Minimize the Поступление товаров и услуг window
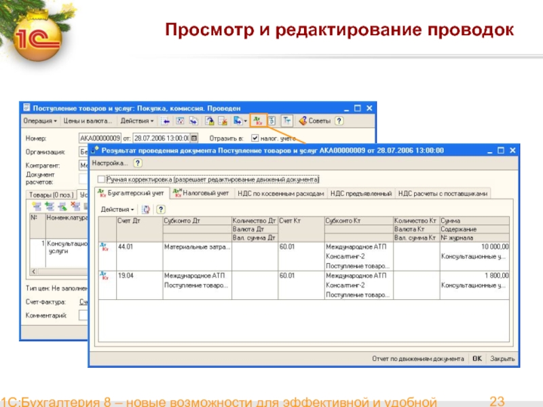Screen dimensions: 543x407 coord(346,109)
